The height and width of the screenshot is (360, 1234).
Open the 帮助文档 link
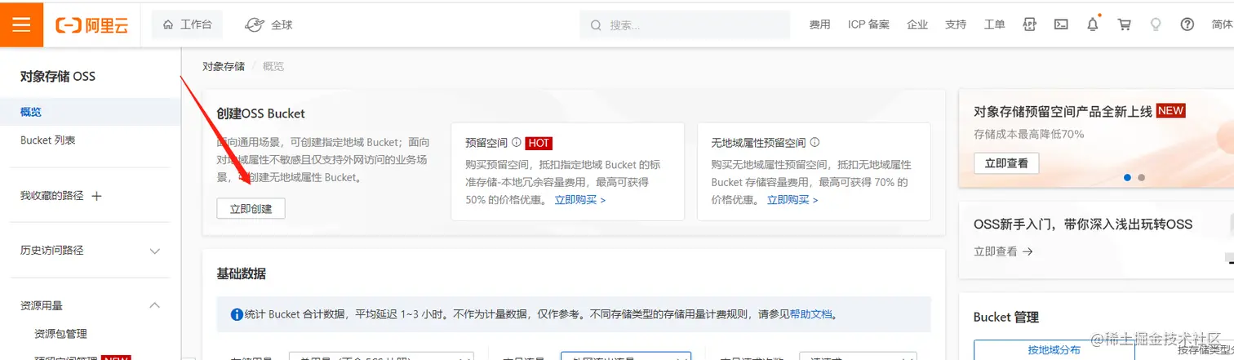click(810, 313)
